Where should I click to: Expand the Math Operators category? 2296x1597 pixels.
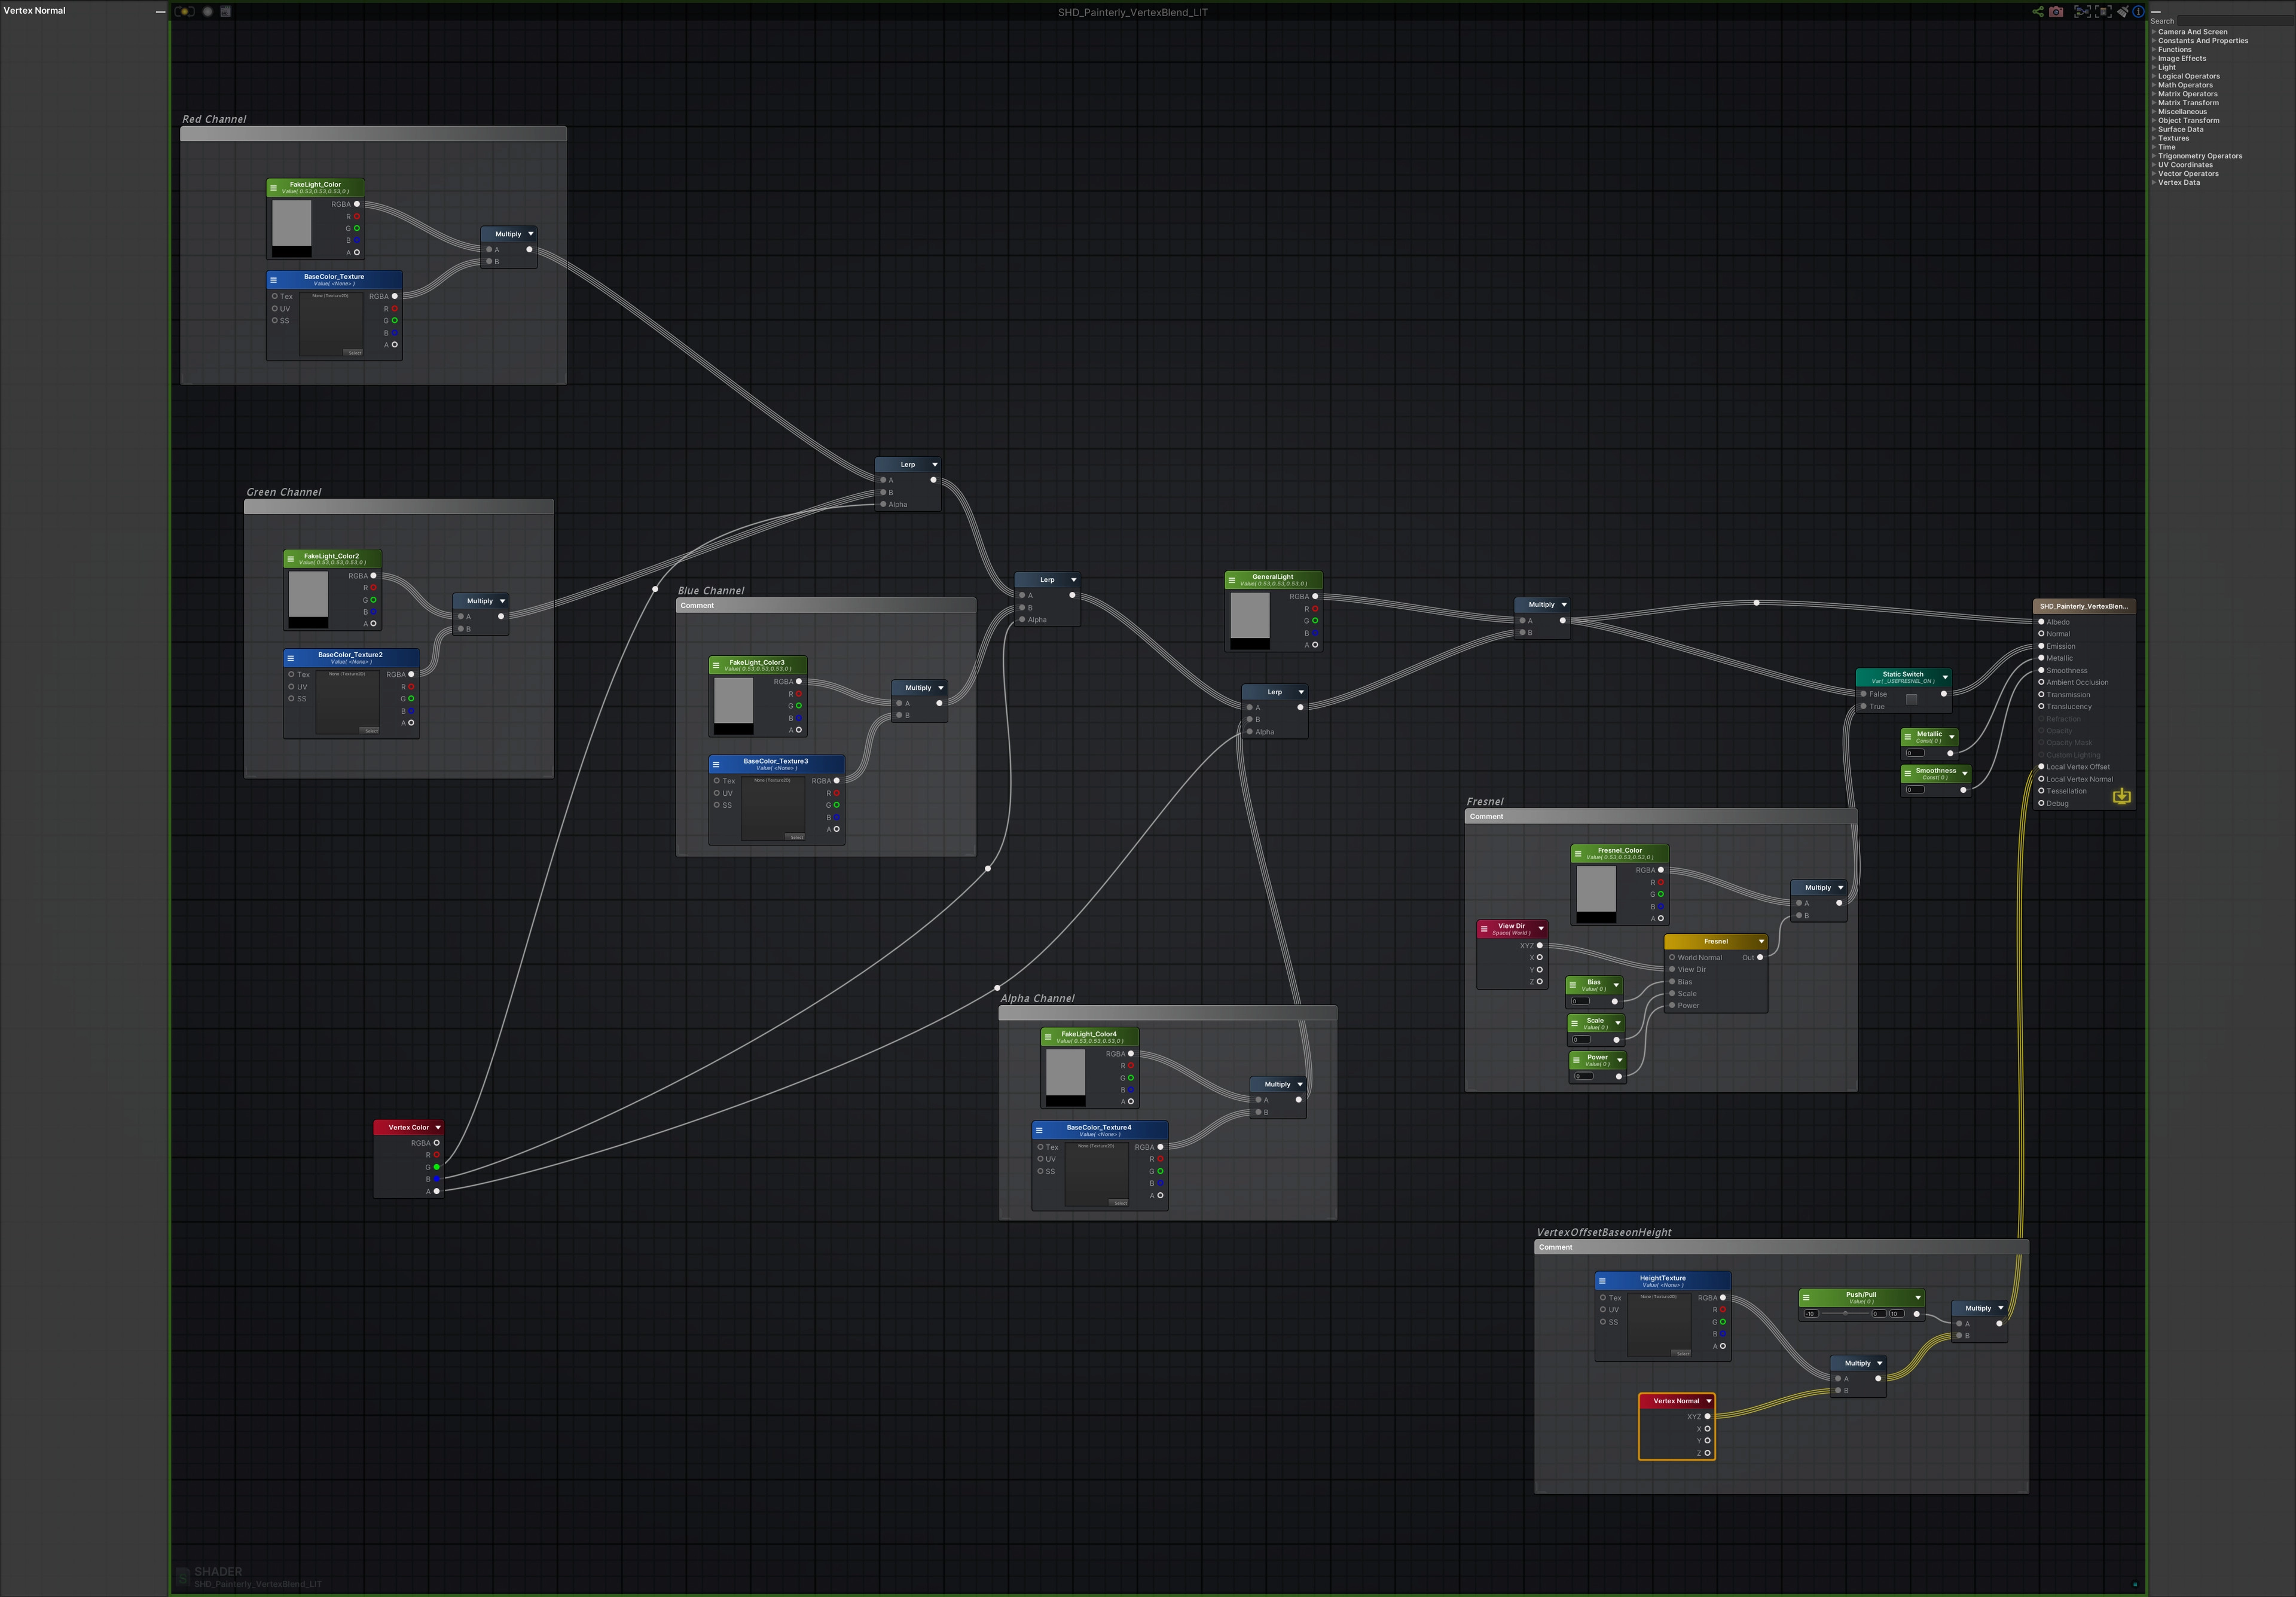2185,85
